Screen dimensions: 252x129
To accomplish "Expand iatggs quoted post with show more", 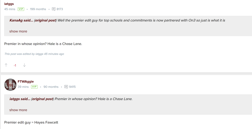I will pos(18,110).
